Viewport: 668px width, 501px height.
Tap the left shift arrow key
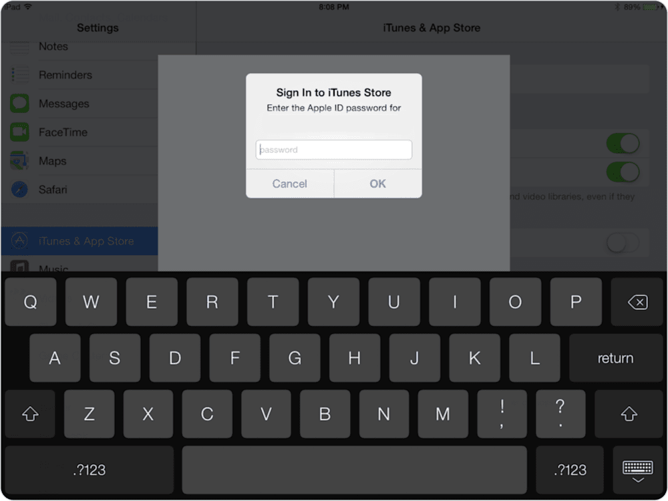[30, 413]
